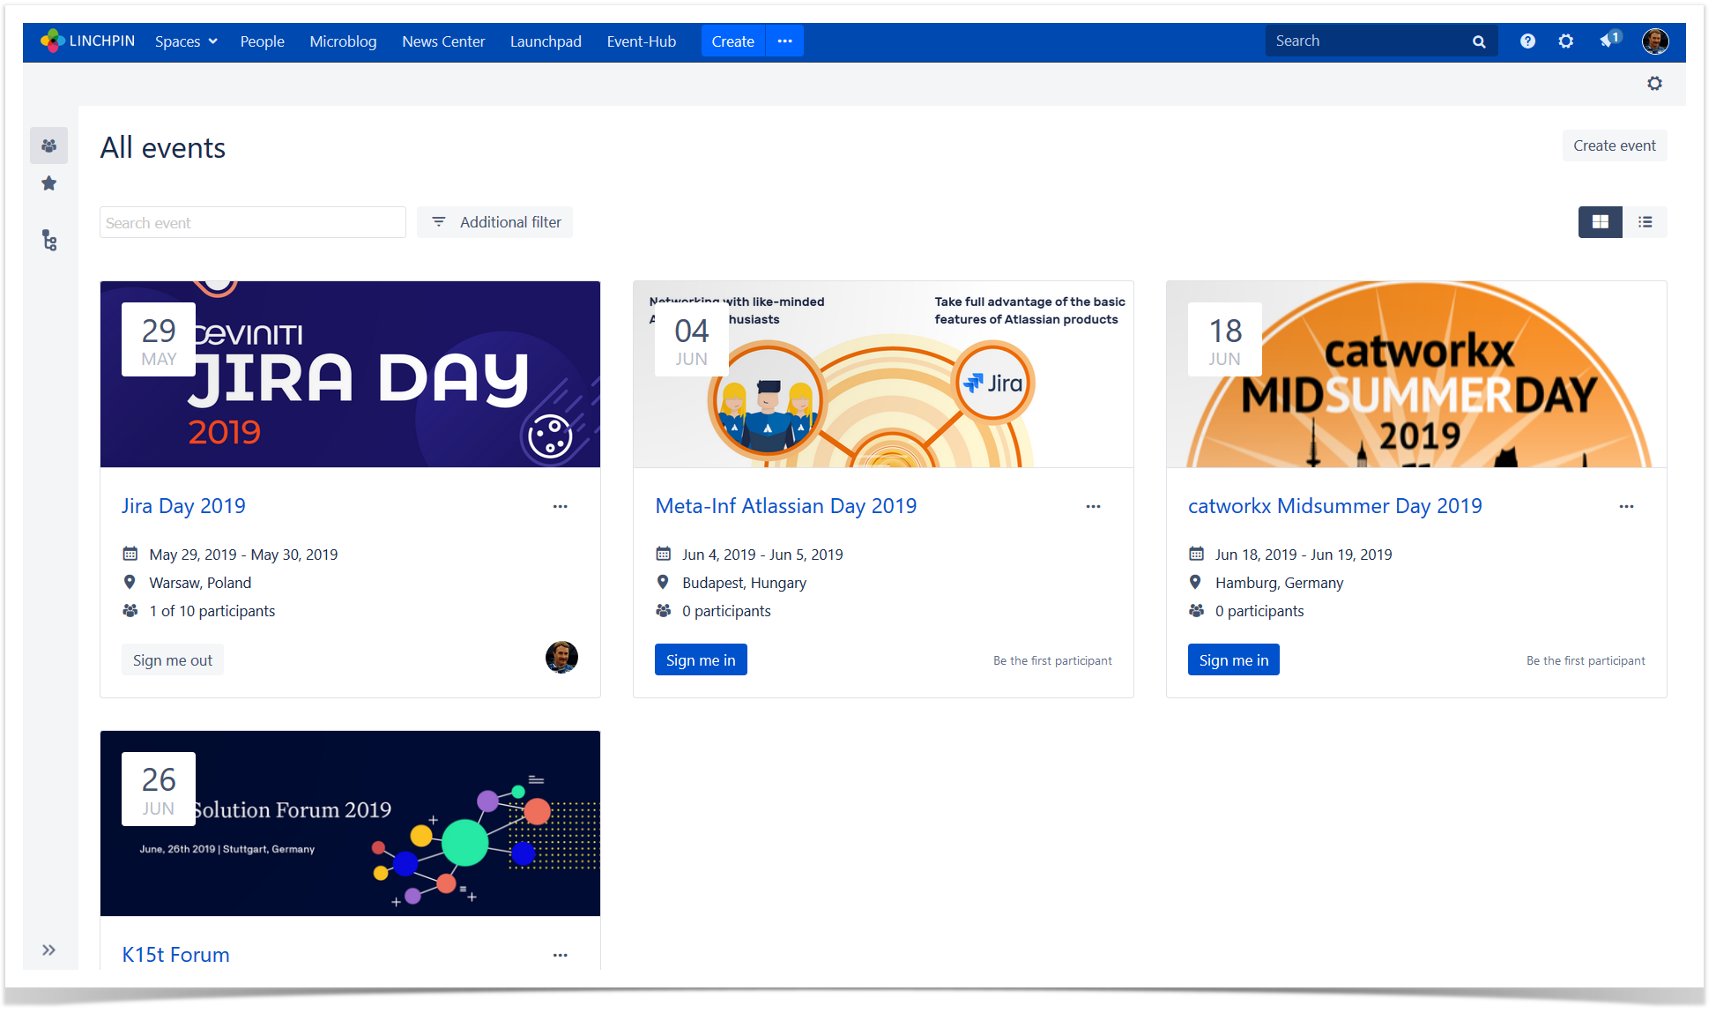
Task: Open the Spaces dropdown menu
Action: 186,41
